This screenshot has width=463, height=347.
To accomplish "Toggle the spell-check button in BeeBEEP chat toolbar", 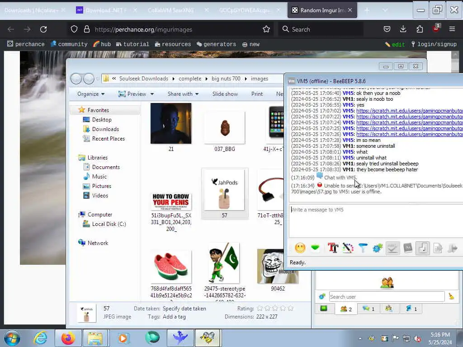I will point(393,248).
